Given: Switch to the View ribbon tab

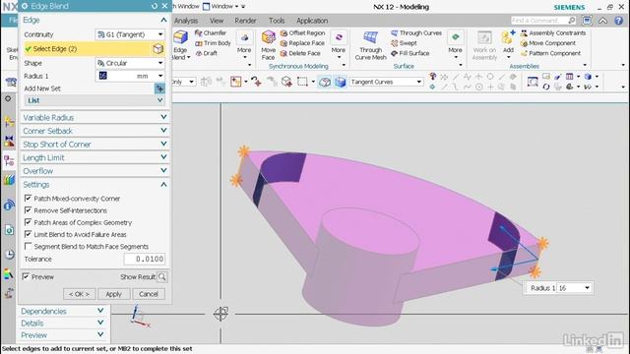Looking at the screenshot, I should 217,21.
